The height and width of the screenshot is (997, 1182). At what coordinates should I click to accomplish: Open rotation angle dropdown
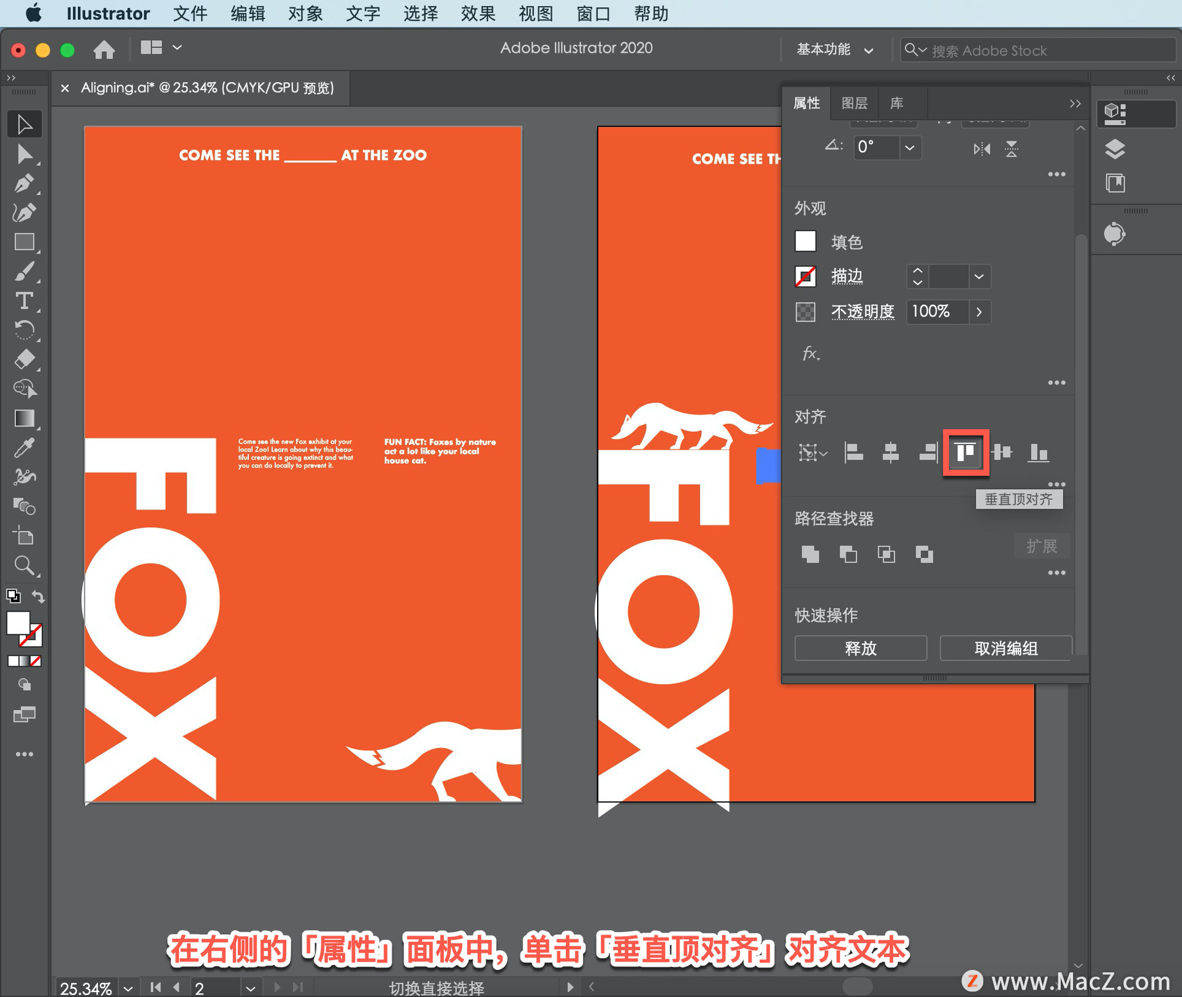pyautogui.click(x=909, y=148)
